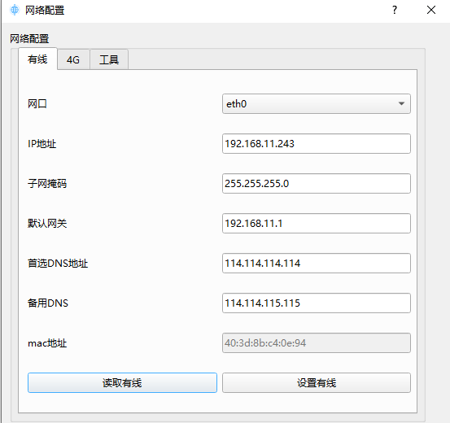Click the 备用DNS label
Viewport: 450px width, 423px height.
pos(48,303)
